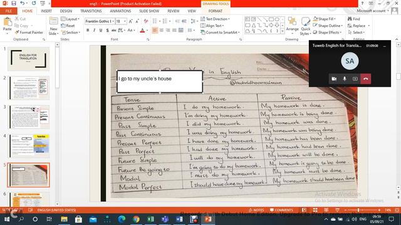401x225 pixels.
Task: Switch to Slide Sorter view
Action: pyautogui.click(x=315, y=210)
